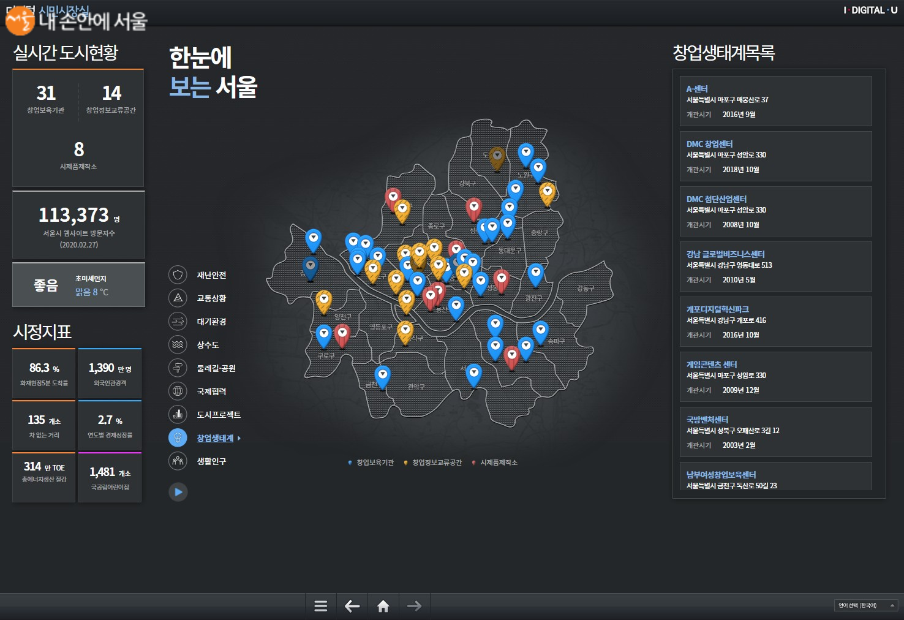The width and height of the screenshot is (904, 620).
Task: Click the home button in bottom bar
Action: click(383, 607)
